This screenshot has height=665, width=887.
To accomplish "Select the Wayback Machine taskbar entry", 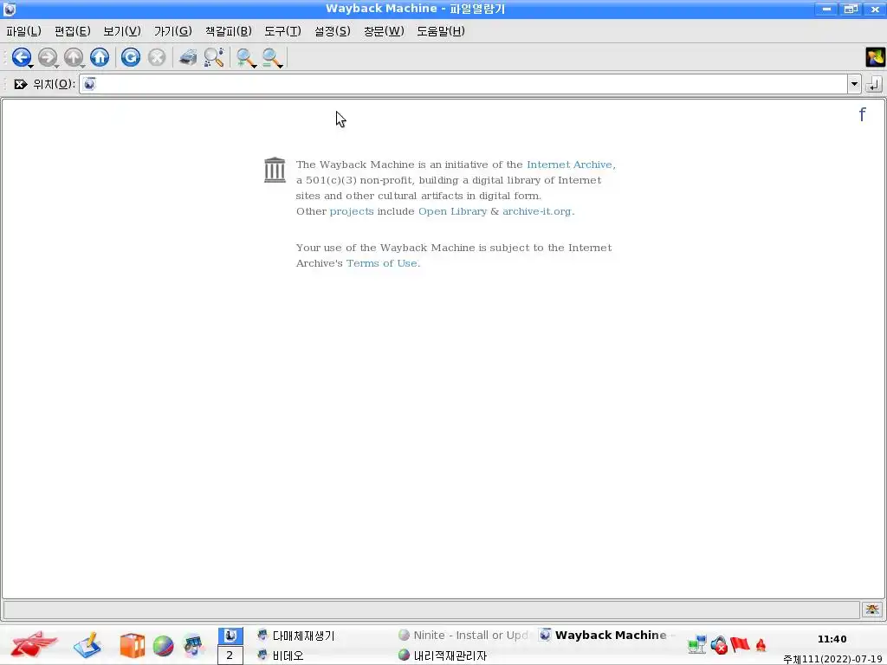I will point(605,636).
